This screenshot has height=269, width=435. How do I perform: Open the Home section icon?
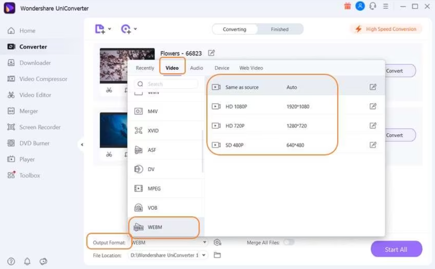click(11, 31)
